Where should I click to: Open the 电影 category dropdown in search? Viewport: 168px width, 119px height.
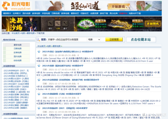click(x=94, y=40)
